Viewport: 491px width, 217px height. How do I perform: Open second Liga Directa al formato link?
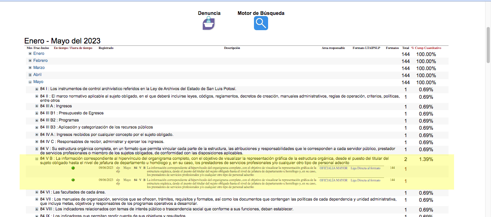[366, 181]
